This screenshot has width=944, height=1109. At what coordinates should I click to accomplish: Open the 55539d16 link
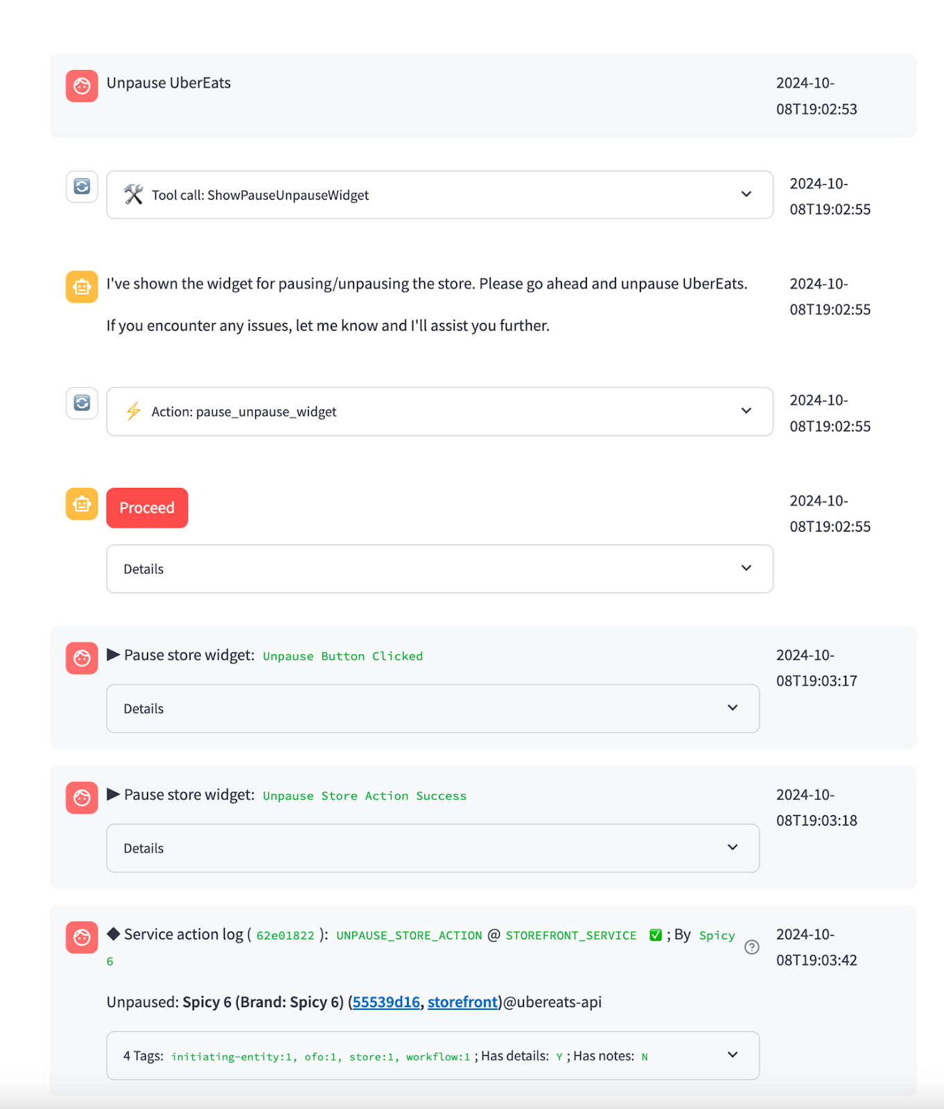tap(386, 1002)
